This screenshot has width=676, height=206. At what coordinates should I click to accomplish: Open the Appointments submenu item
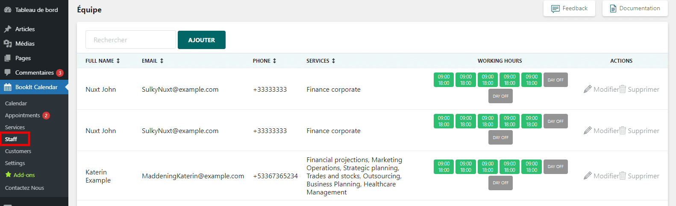(23, 115)
